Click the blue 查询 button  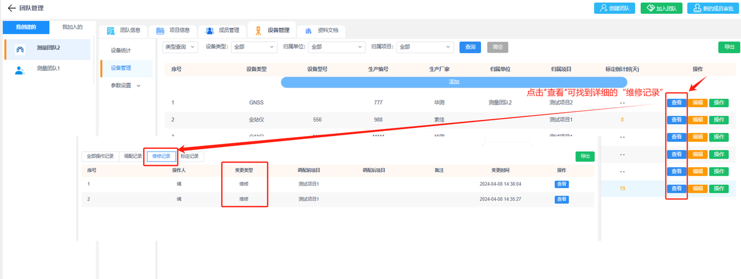[x=470, y=47]
